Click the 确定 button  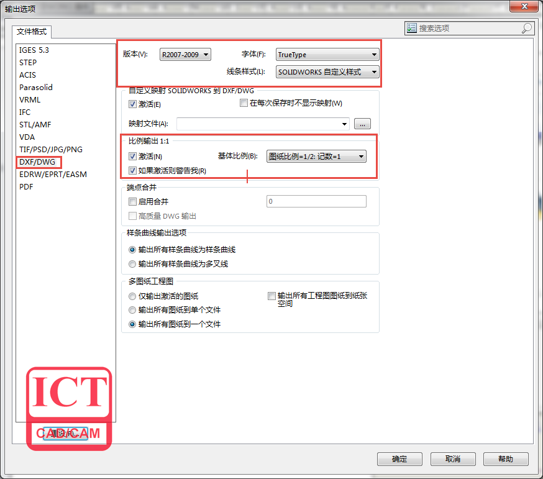(399, 459)
